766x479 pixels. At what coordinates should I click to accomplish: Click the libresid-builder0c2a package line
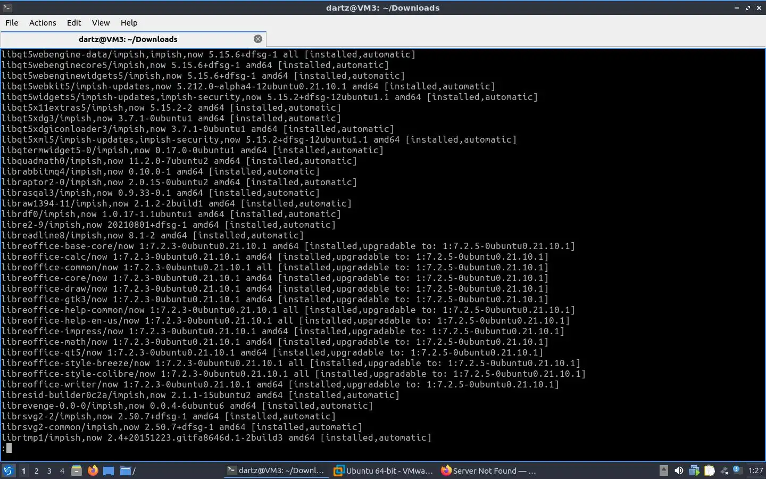pos(201,395)
